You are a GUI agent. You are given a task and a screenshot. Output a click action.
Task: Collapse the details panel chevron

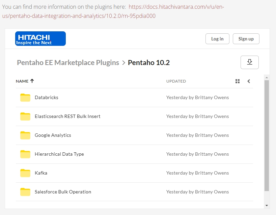249,81
